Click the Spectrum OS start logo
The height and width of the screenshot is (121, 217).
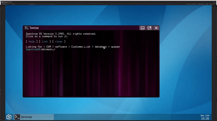coord(9,117)
